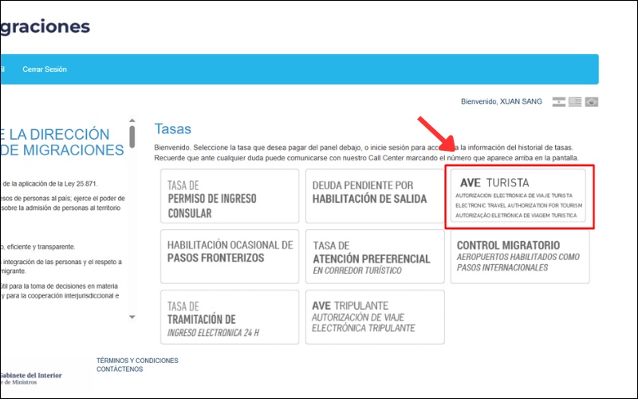Choose the Brazil flag language icon

[591, 102]
